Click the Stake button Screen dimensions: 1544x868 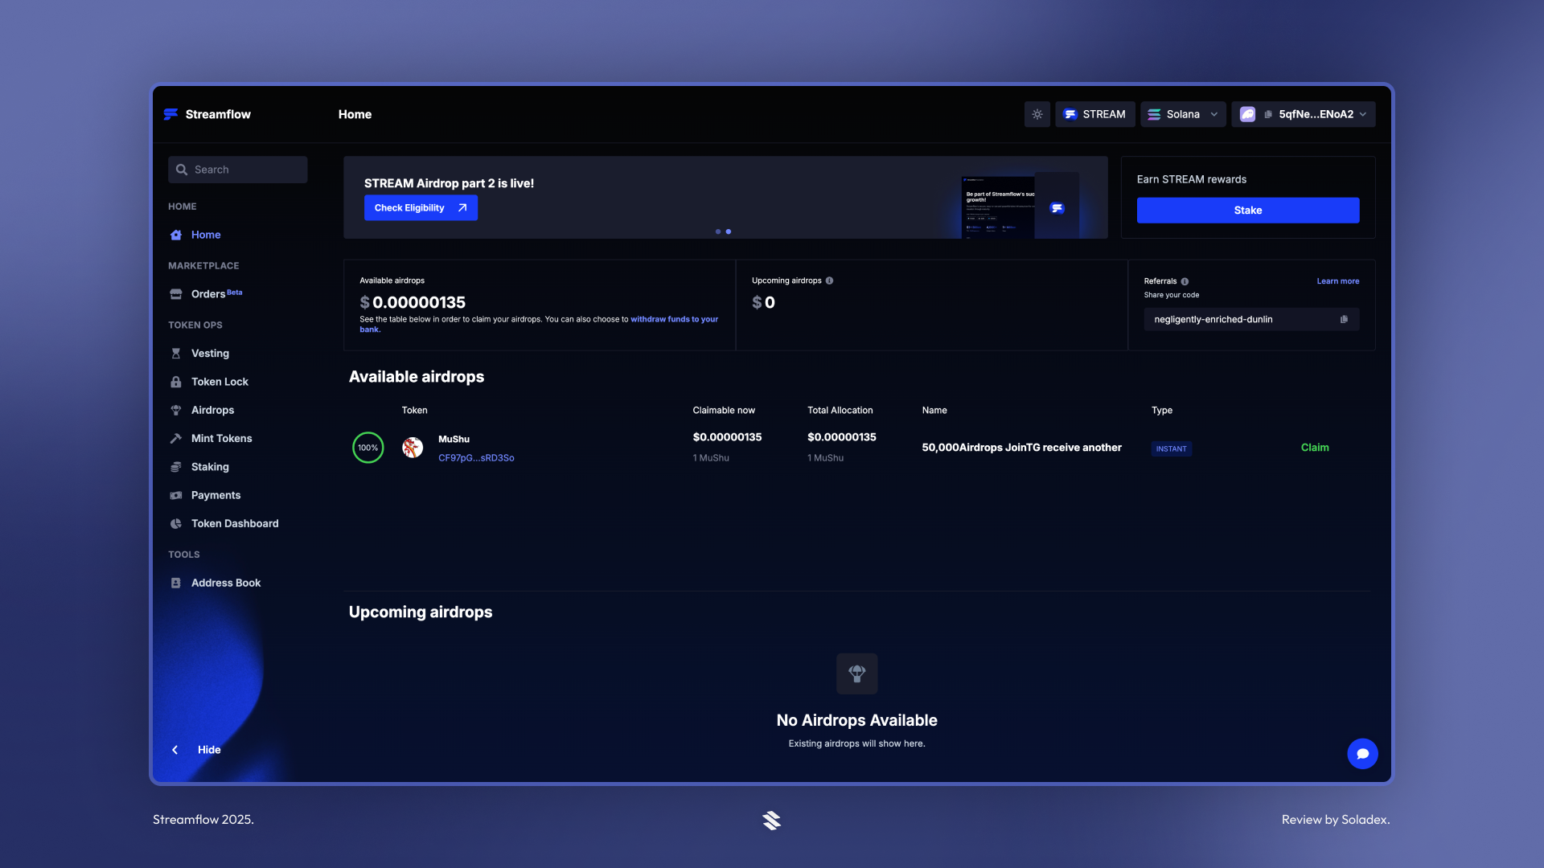pyautogui.click(x=1248, y=210)
